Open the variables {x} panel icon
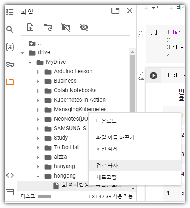 tap(10, 47)
